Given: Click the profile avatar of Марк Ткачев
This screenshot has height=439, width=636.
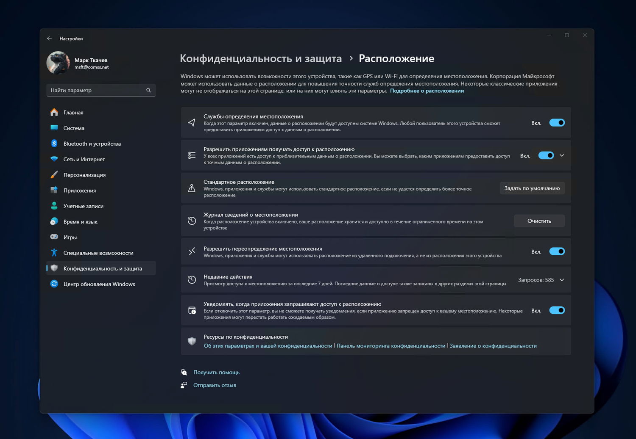Looking at the screenshot, I should tap(58, 63).
